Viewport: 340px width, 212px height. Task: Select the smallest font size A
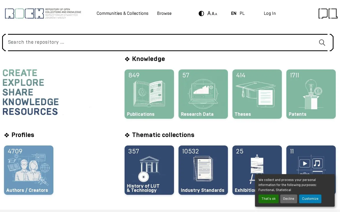[x=216, y=14]
